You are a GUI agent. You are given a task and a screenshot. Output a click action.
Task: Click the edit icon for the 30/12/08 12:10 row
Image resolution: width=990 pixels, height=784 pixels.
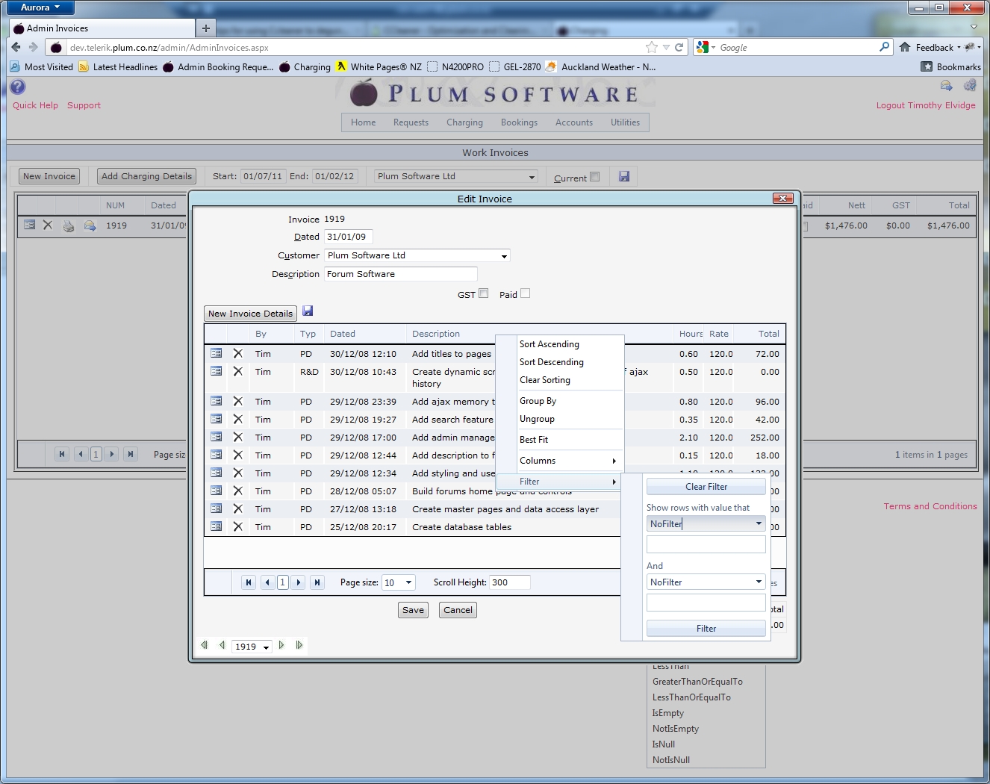tap(216, 353)
